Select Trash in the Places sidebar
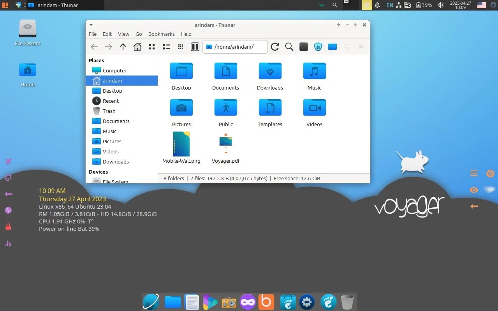 tap(109, 111)
